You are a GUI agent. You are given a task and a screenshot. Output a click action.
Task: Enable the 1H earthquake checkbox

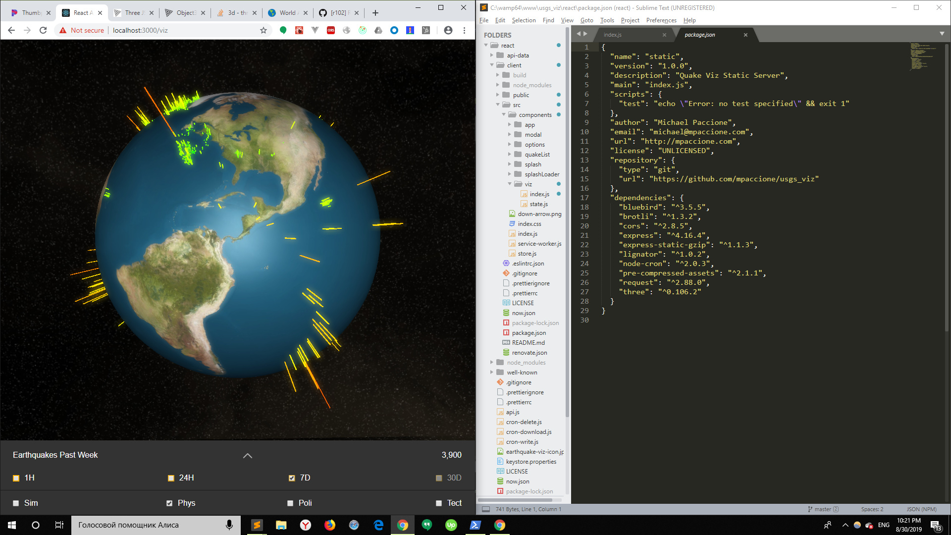[x=16, y=478]
